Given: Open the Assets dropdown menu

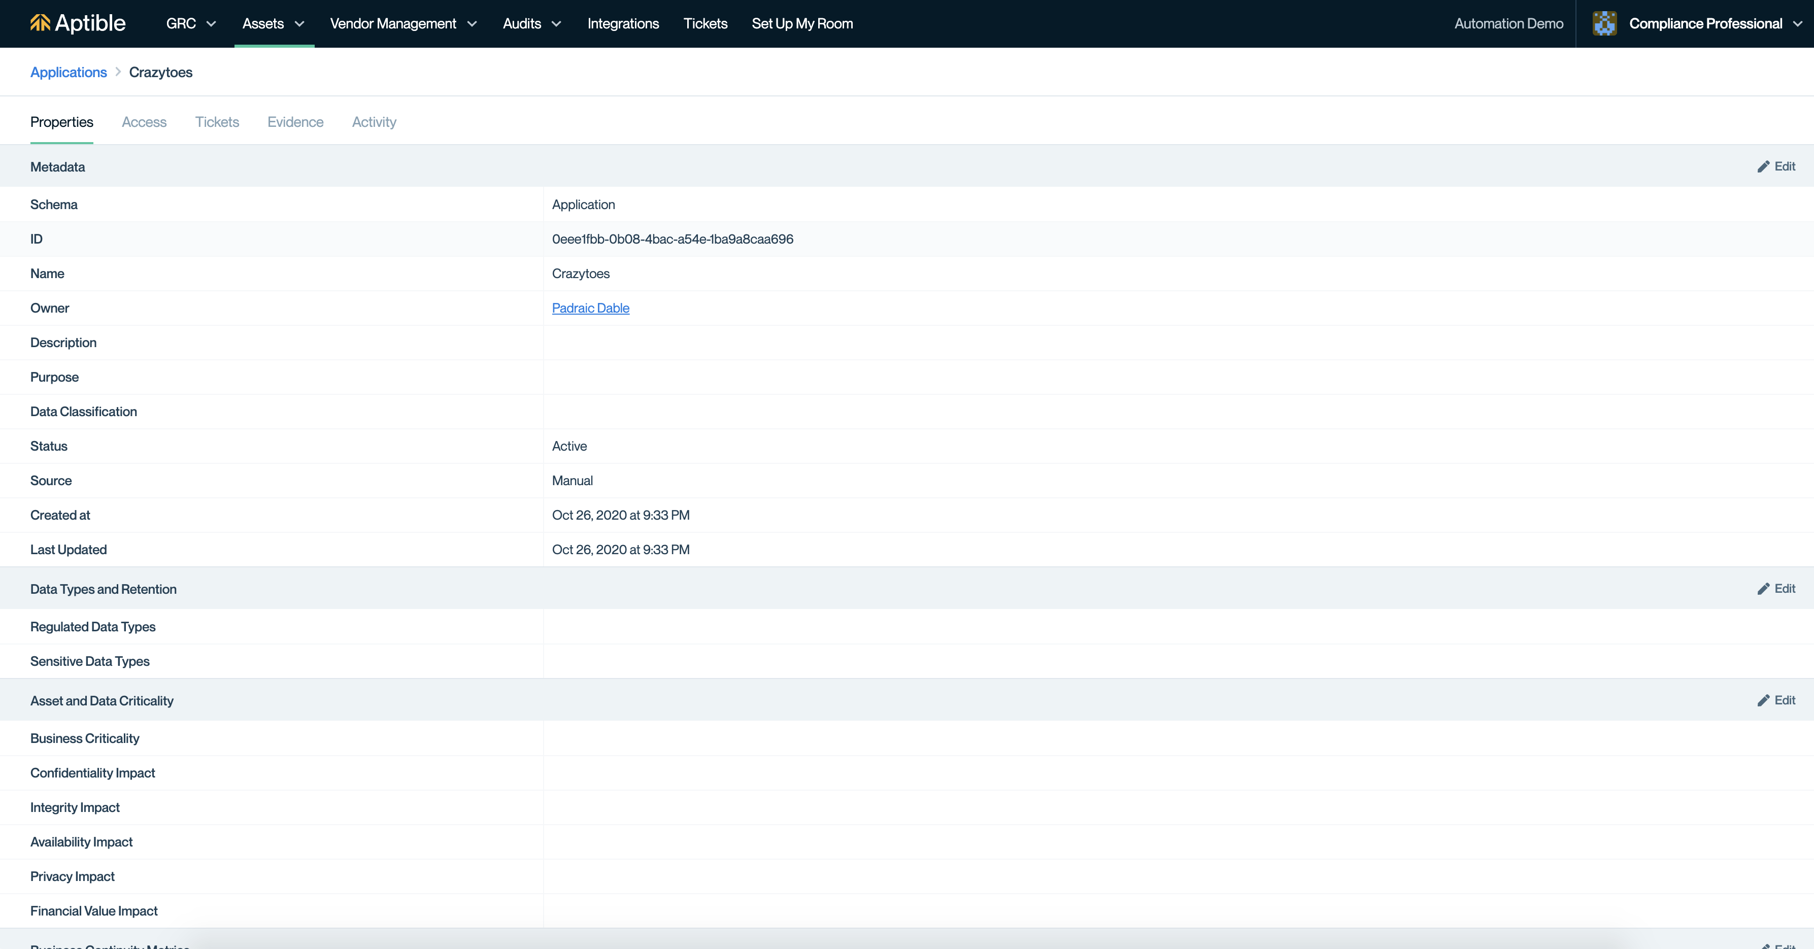Looking at the screenshot, I should pos(273,23).
